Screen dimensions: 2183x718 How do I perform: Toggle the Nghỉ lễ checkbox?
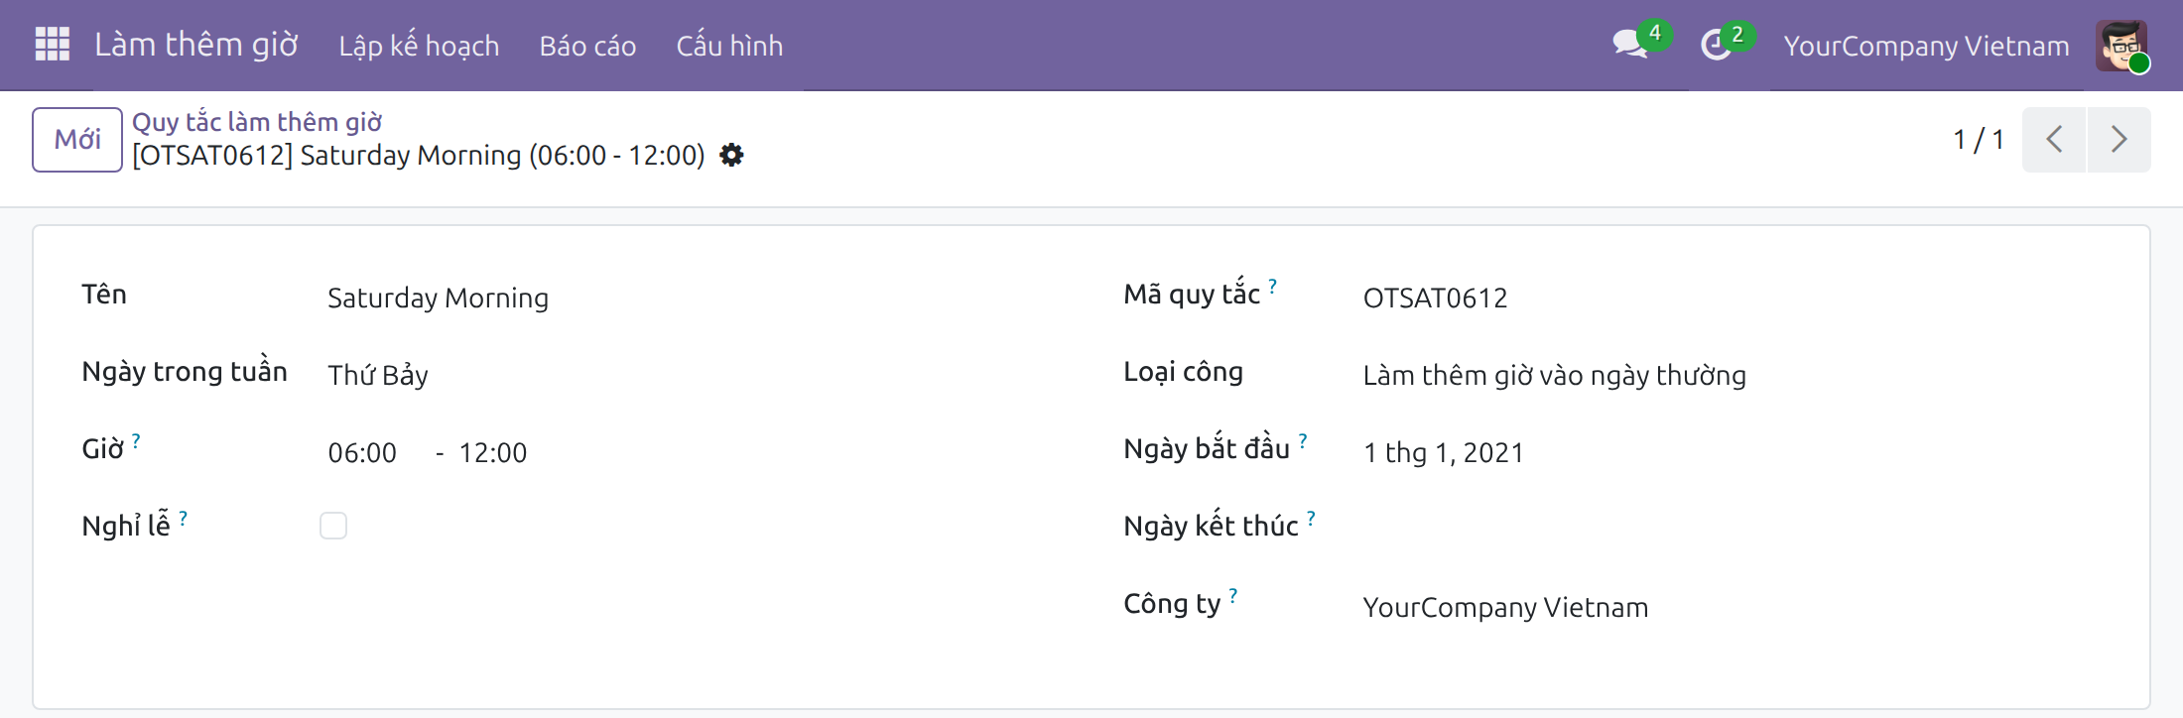tap(333, 526)
